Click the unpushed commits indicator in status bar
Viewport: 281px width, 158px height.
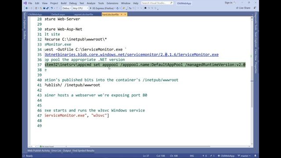click(205, 156)
